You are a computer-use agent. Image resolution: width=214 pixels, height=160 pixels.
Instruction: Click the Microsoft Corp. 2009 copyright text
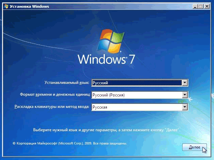[x=70, y=143]
